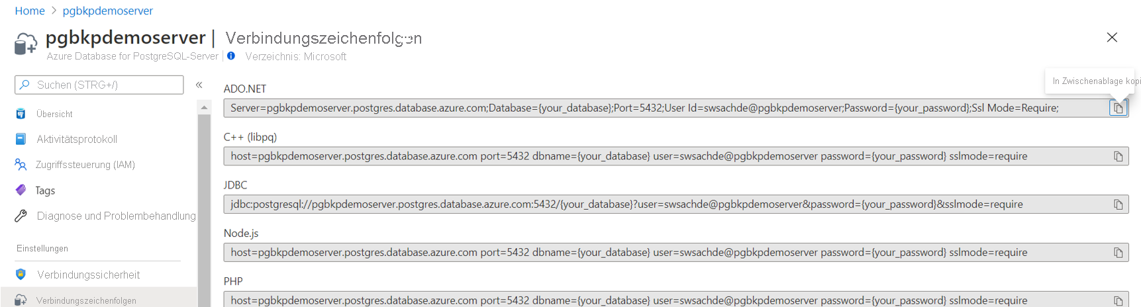Open the pgbkpdemoserver breadcrumb link

click(x=108, y=11)
